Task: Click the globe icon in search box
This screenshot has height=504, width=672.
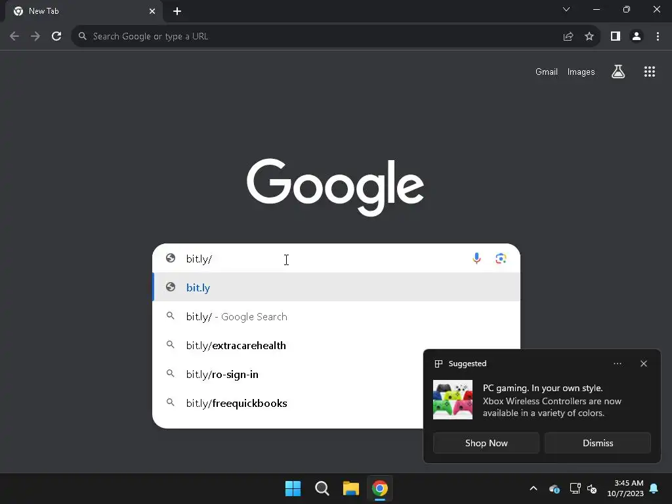Action: coord(171,258)
